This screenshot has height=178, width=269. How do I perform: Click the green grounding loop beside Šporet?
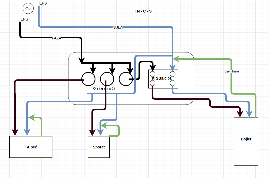[119, 131]
